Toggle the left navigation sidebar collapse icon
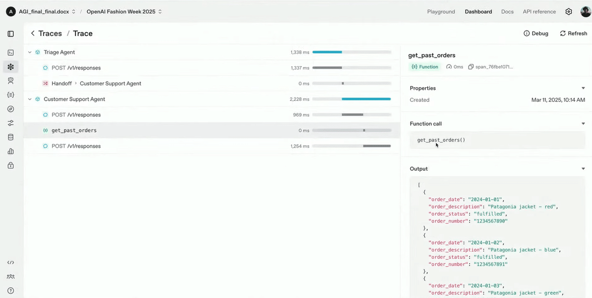Screen dimensions: 592x298 coord(10,34)
